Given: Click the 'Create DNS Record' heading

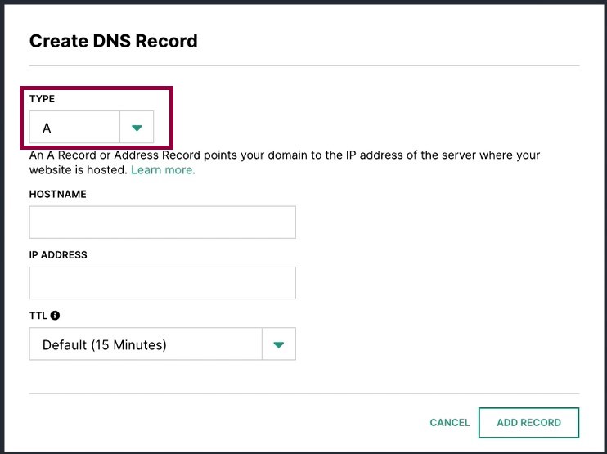Looking at the screenshot, I should (x=114, y=41).
